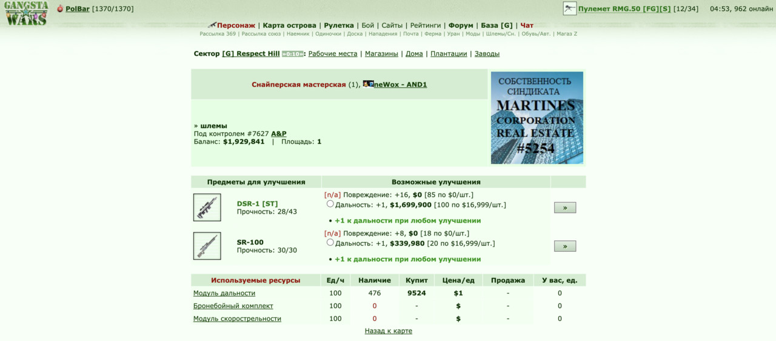Open the Martines Corporation #5254 banner
Screen dimensions: 776x341
[x=537, y=118]
